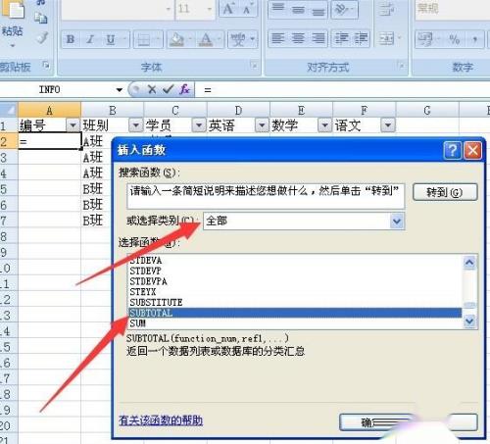490x444 pixels.
Task: Click the 搜索函数 description input box
Action: click(266, 196)
